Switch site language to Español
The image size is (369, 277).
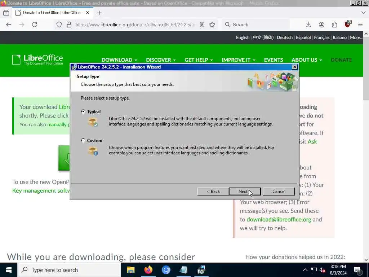click(x=303, y=38)
